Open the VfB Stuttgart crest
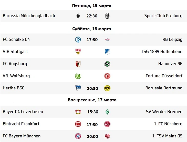The height and width of the screenshot is (142, 187). click(x=78, y=52)
